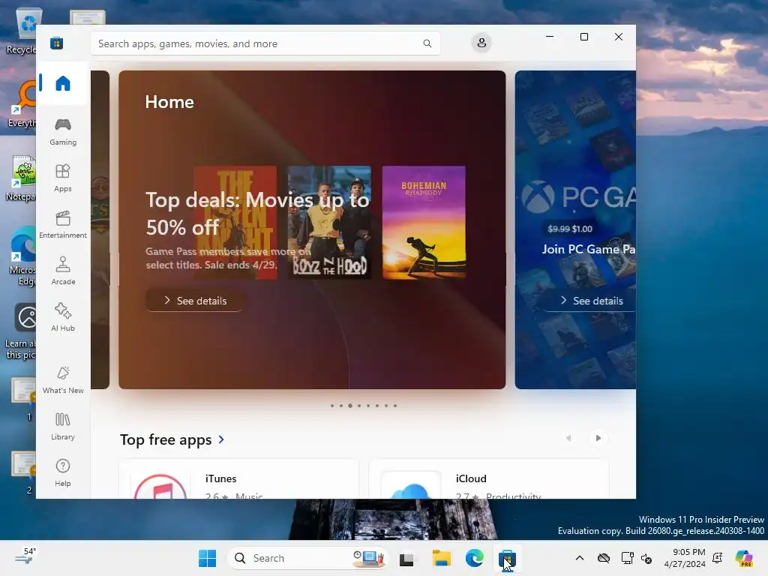
Task: Open the Gaming section
Action: coord(63,132)
